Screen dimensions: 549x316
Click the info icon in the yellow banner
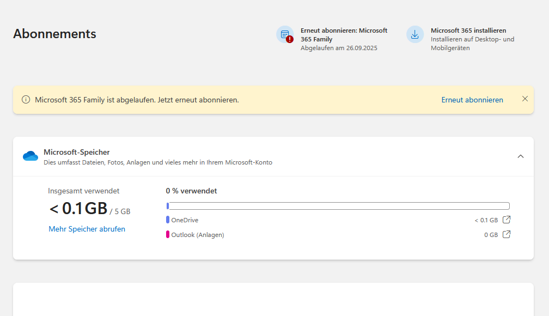point(26,100)
